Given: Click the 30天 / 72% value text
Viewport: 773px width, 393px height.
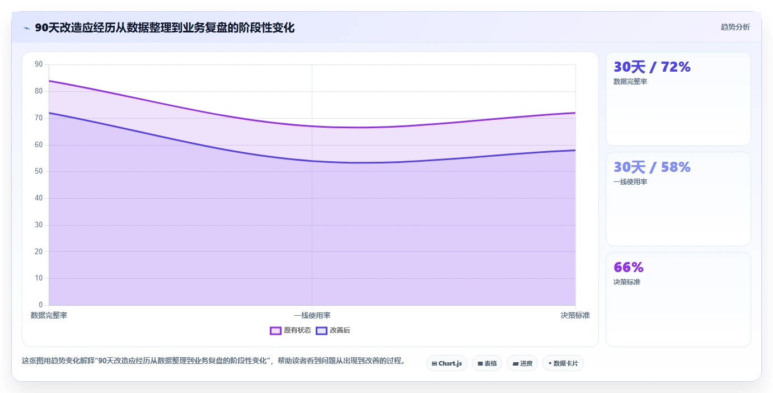Looking at the screenshot, I should coord(652,67).
